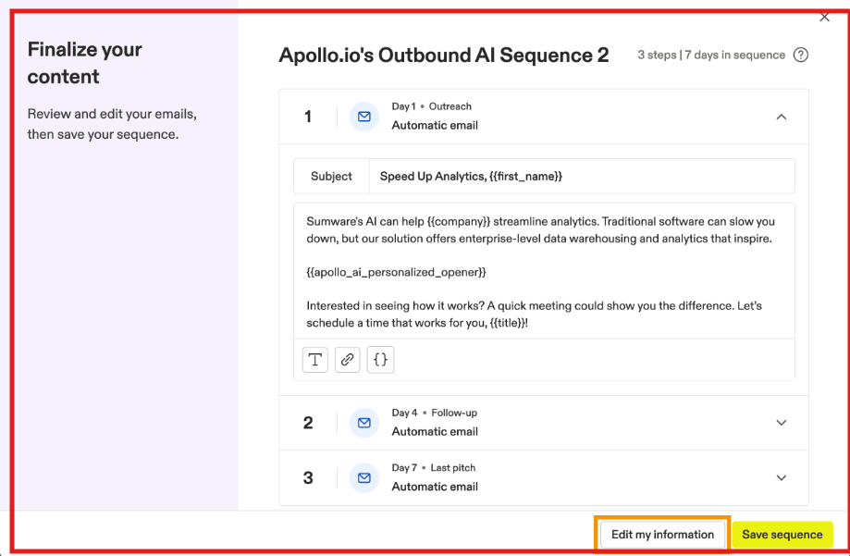This screenshot has height=556, width=850.
Task: Click the Day 1 automatic email envelope icon
Action: (363, 116)
